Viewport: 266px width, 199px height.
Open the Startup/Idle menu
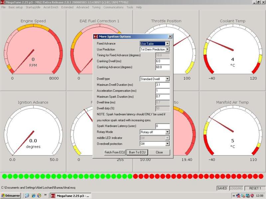point(33,7)
